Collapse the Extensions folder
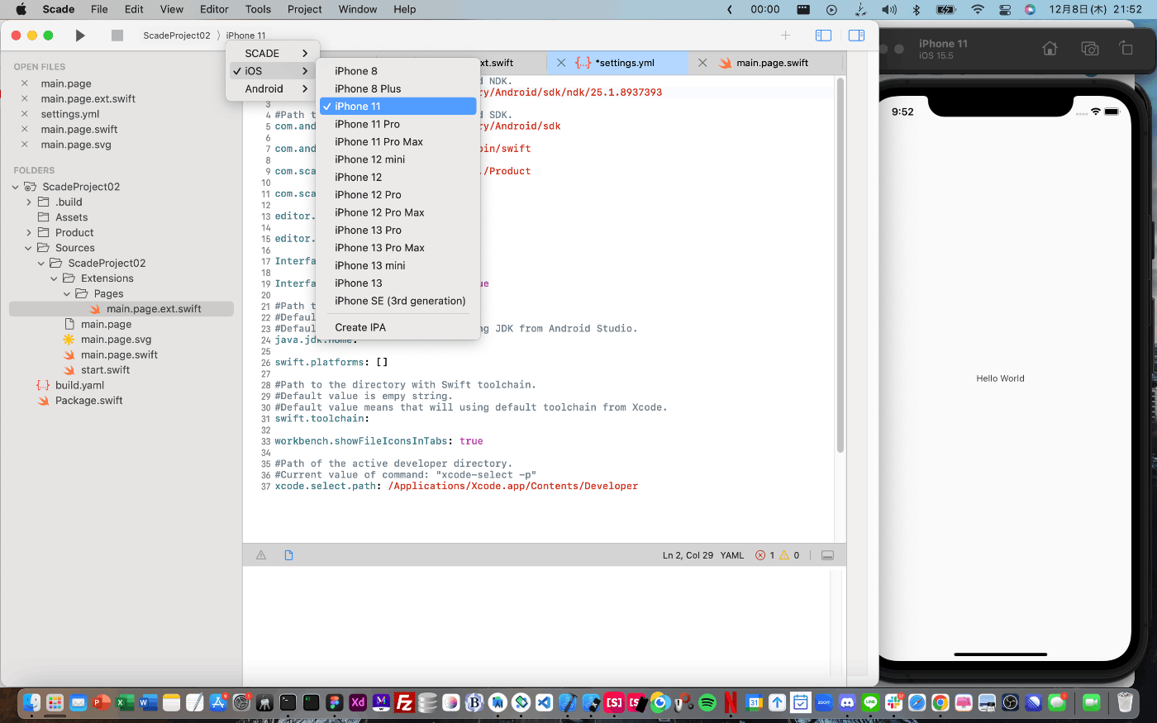Image resolution: width=1157 pixels, height=723 pixels. (x=54, y=278)
